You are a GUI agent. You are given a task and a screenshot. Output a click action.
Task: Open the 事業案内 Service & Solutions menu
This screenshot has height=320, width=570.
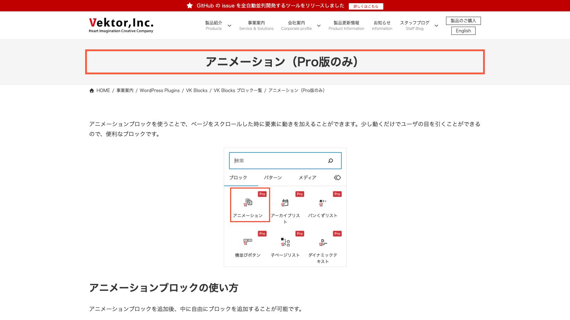[256, 25]
